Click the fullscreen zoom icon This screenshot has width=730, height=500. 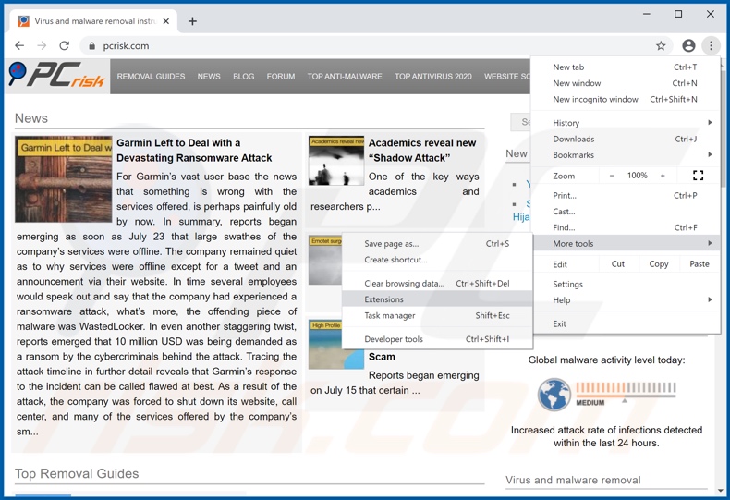(698, 176)
